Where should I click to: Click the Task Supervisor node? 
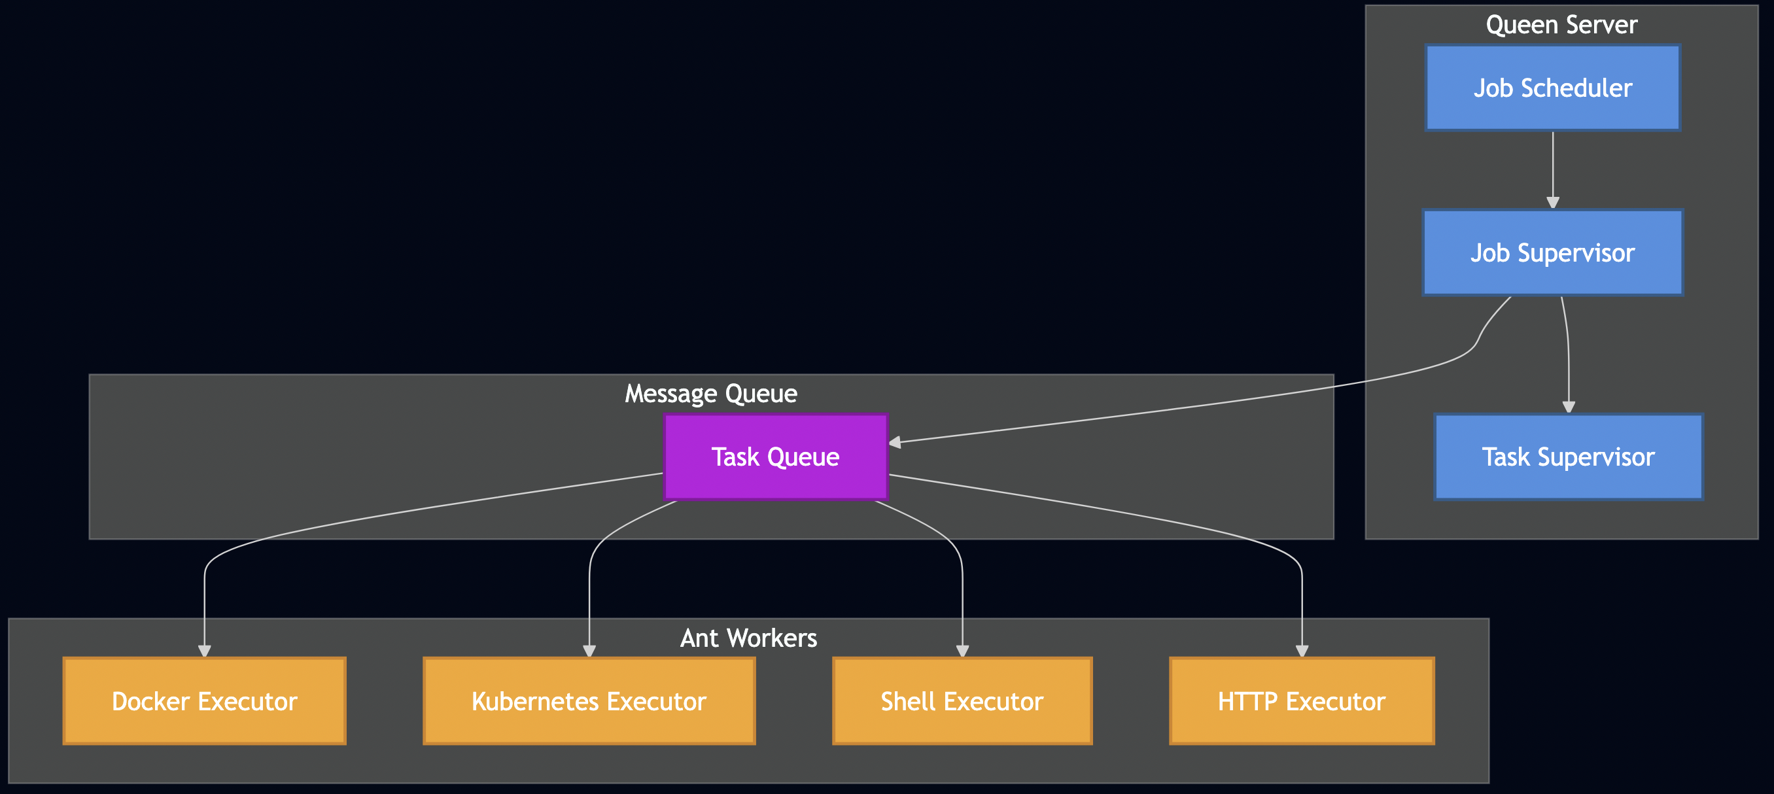click(1568, 457)
